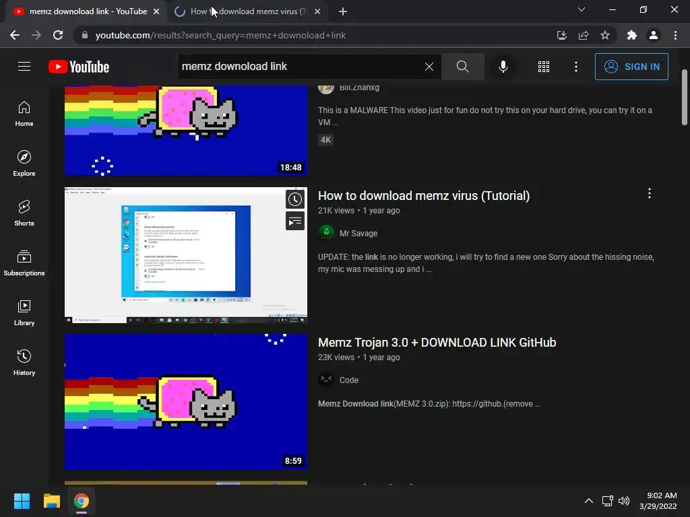This screenshot has height=517, width=690.
Task: Show hidden system tray icons
Action: coord(589,501)
